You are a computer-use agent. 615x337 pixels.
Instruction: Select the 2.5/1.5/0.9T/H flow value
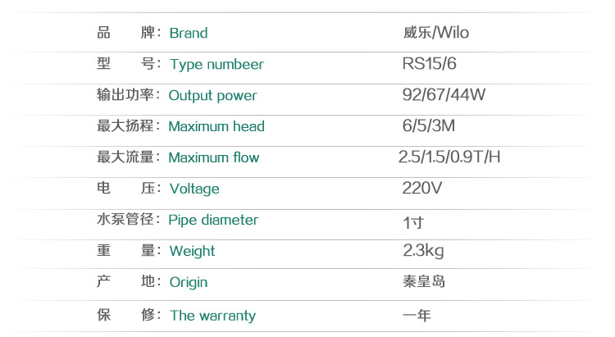click(449, 157)
